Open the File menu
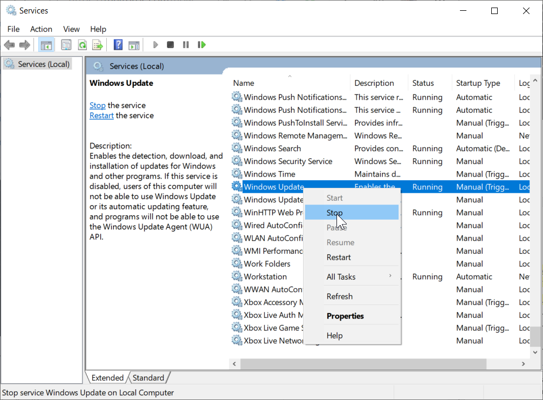Image resolution: width=543 pixels, height=400 pixels. [13, 29]
